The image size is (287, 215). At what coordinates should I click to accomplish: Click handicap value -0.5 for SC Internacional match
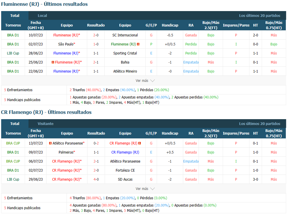coord(170,35)
